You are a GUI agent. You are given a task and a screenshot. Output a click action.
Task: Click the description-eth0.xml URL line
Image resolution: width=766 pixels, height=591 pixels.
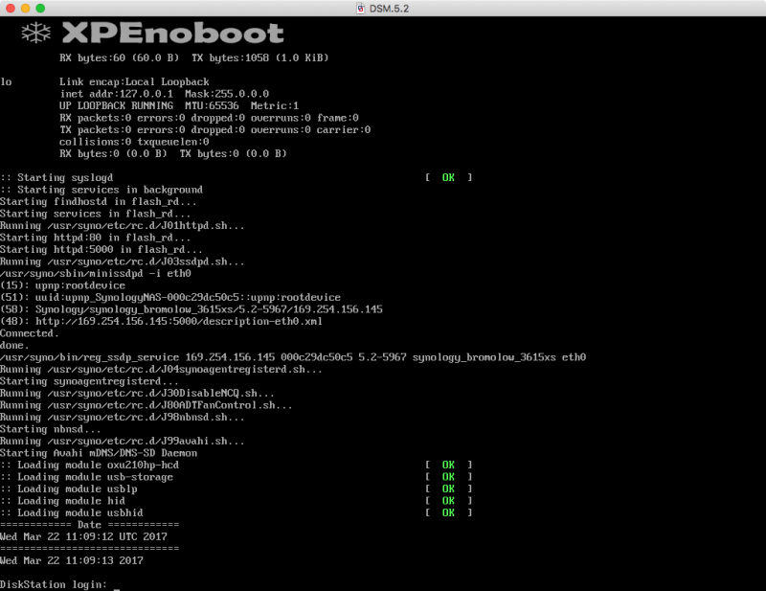[x=161, y=321]
